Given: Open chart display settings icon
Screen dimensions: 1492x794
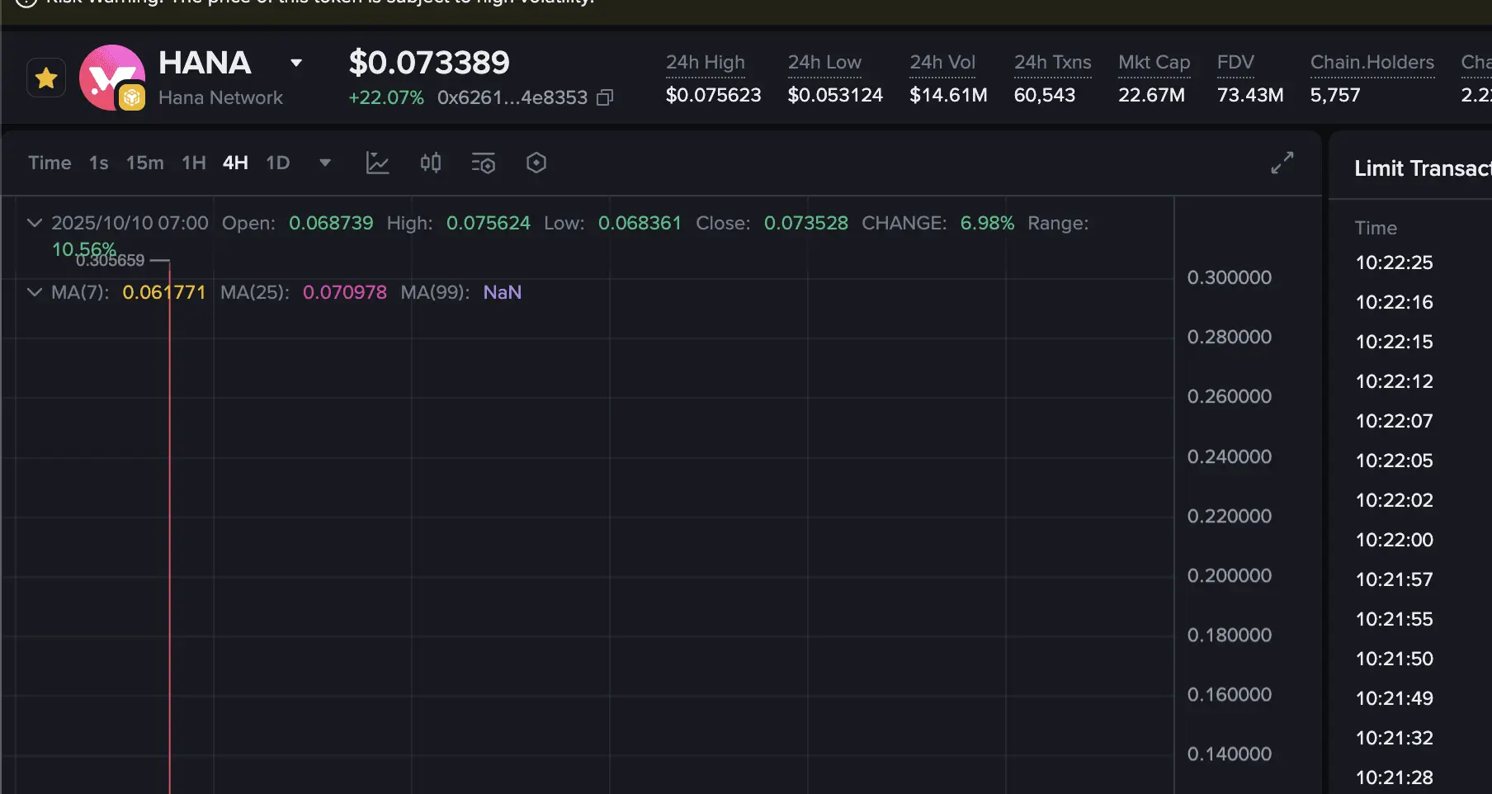Looking at the screenshot, I should [484, 163].
